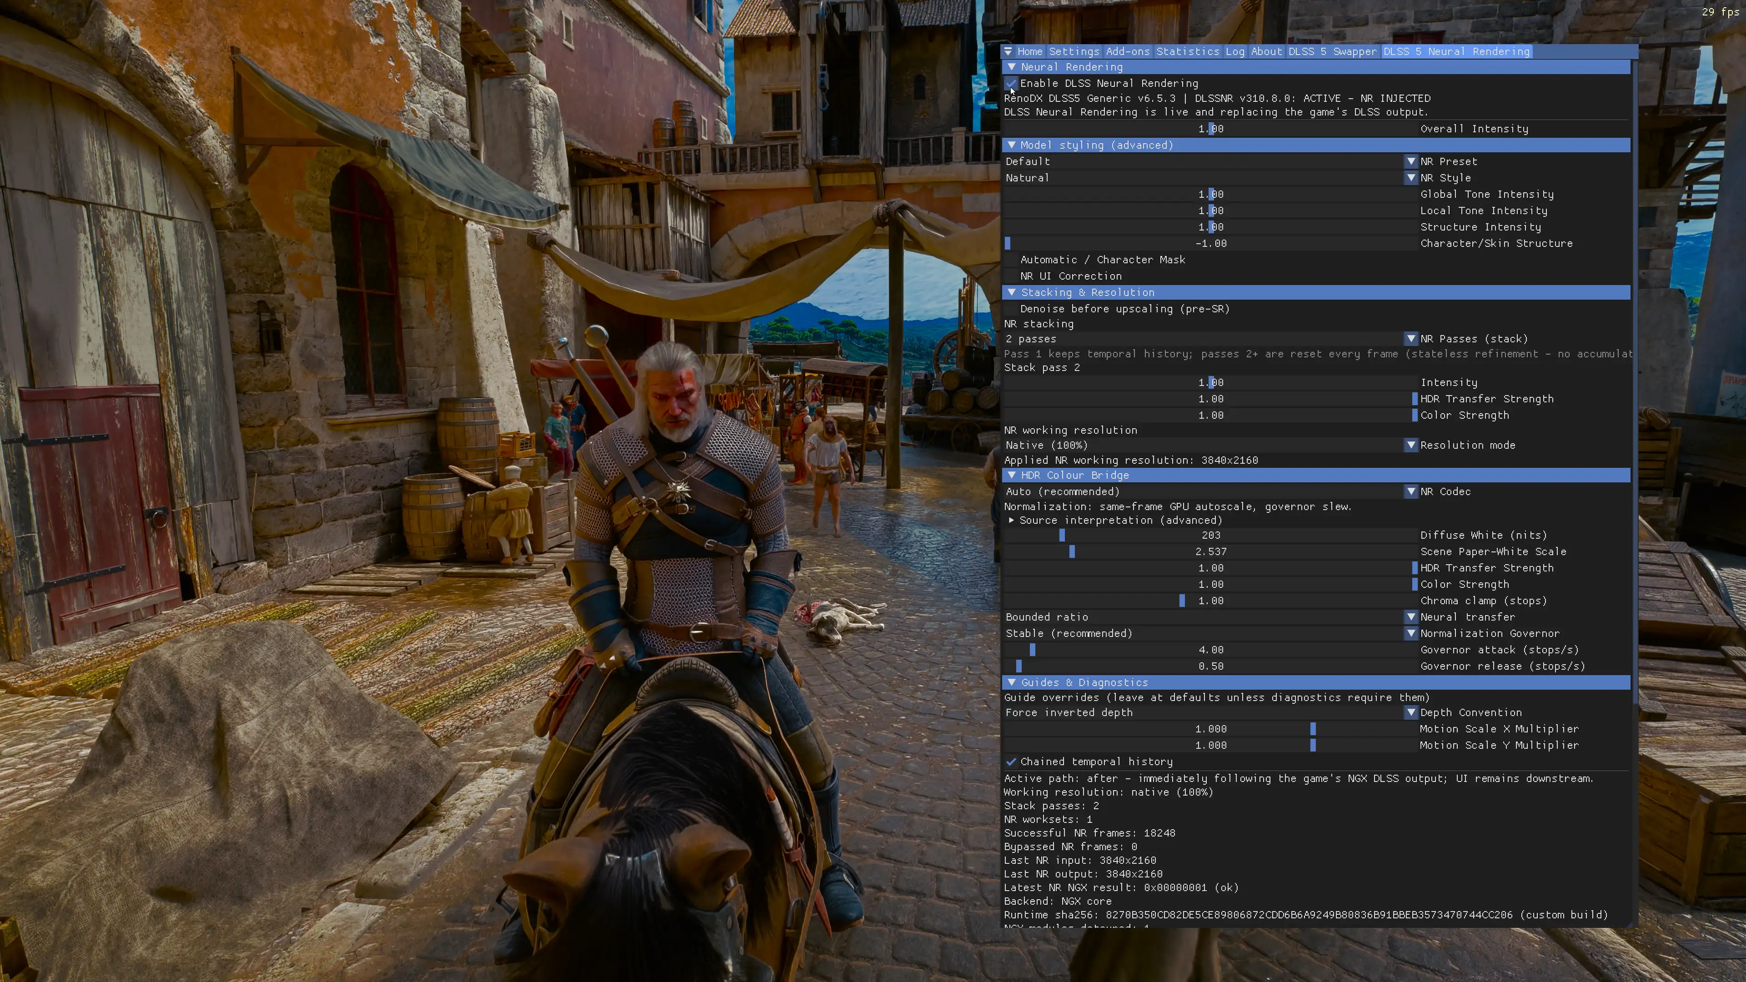Collapse the Neural Rendering section

[x=1316, y=67]
